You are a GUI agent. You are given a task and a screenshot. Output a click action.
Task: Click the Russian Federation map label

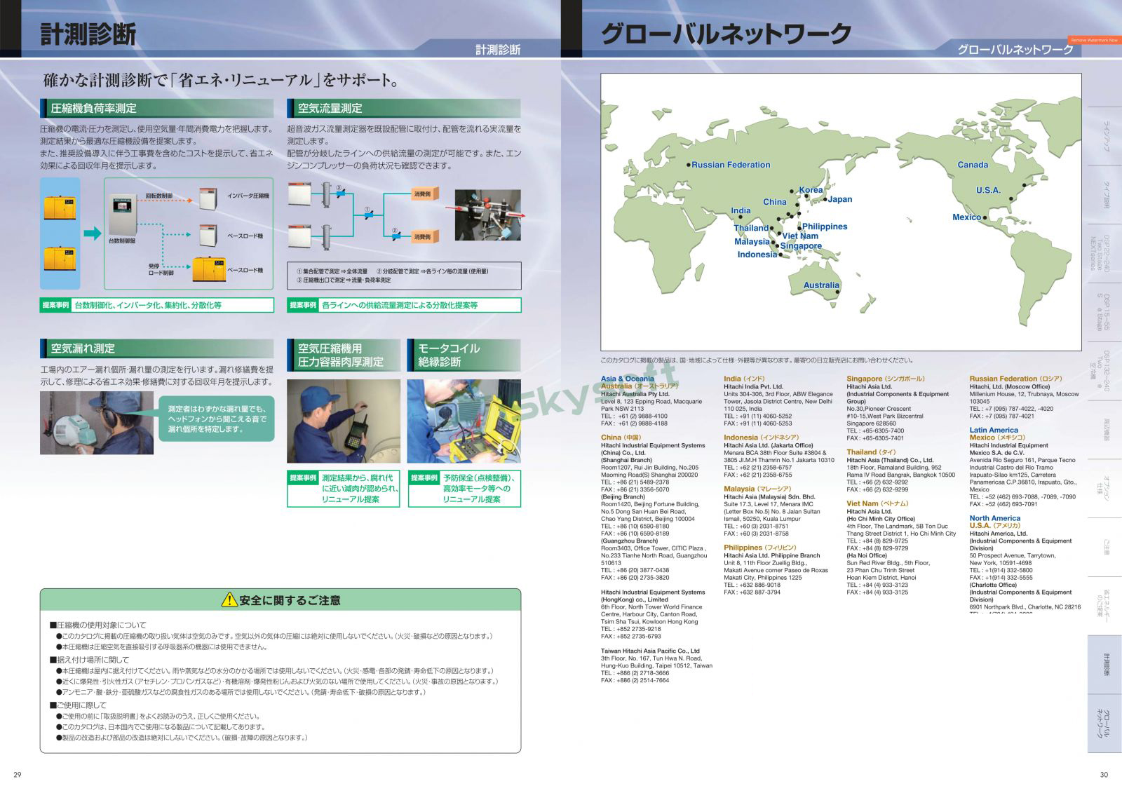[x=731, y=165]
